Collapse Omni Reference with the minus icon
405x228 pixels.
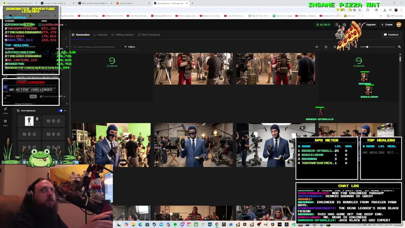click(x=65, y=111)
